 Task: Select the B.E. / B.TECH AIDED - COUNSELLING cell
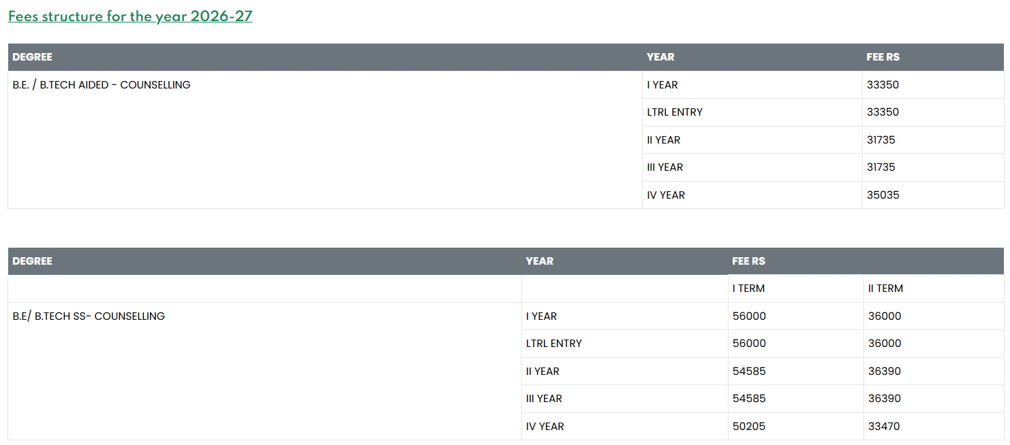pyautogui.click(x=102, y=85)
